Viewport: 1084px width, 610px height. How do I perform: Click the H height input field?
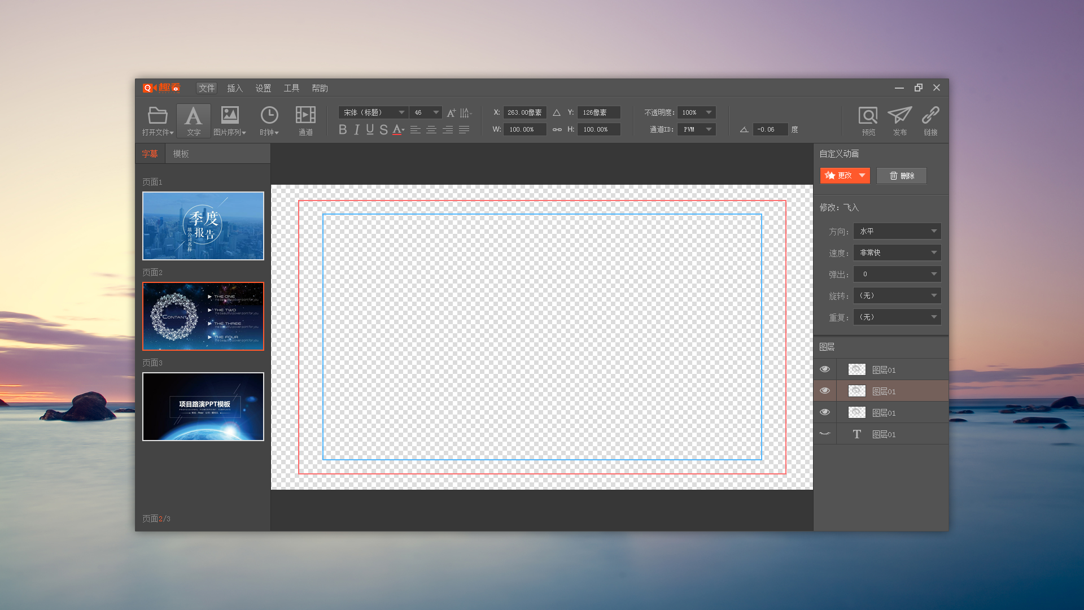point(599,129)
